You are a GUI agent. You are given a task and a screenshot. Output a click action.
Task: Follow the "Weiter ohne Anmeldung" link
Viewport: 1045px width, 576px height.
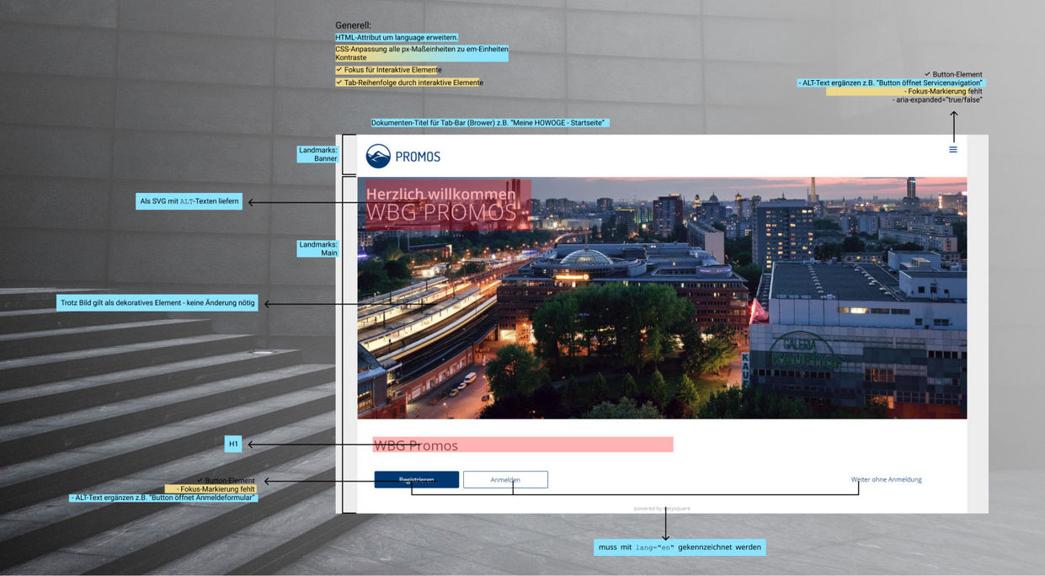pyautogui.click(x=886, y=478)
